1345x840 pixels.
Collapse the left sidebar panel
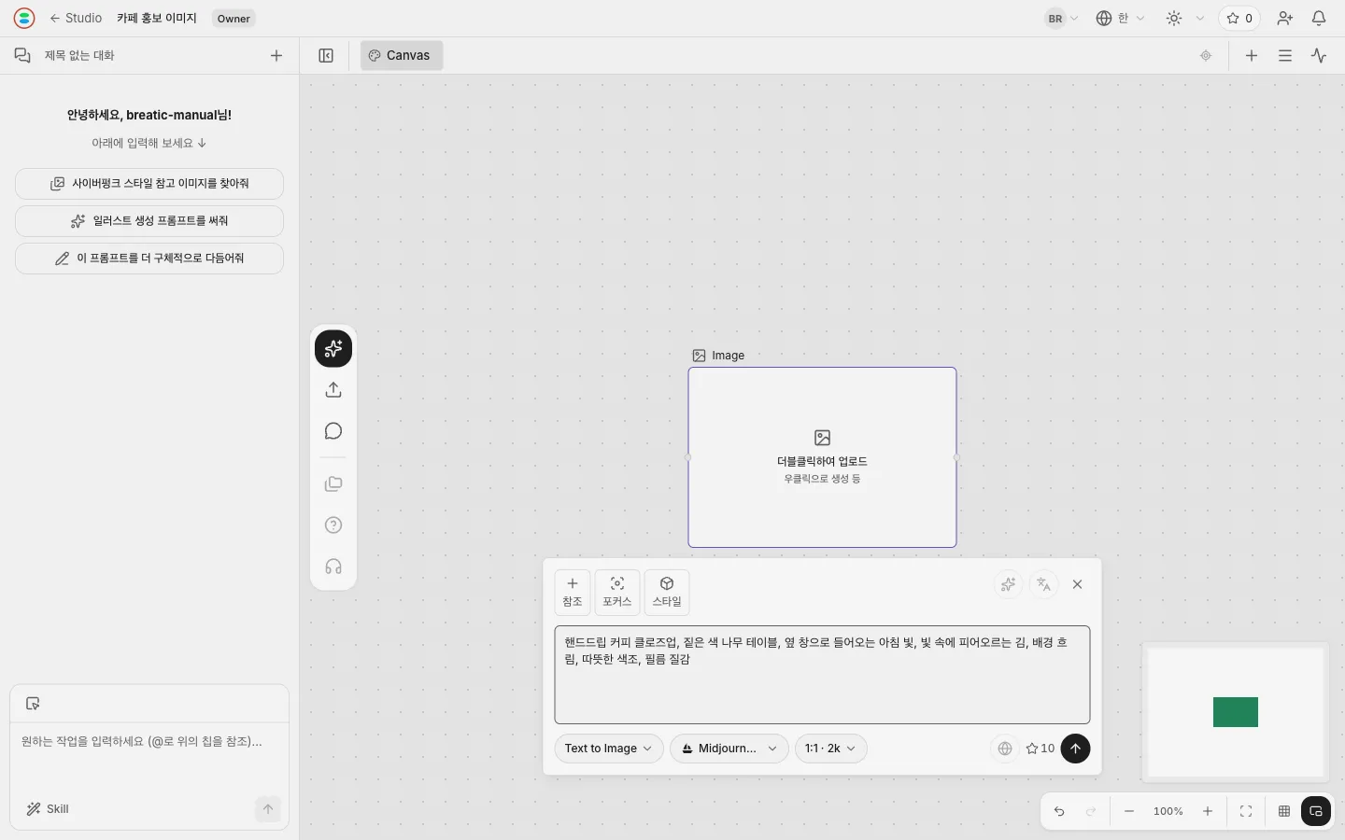click(326, 55)
